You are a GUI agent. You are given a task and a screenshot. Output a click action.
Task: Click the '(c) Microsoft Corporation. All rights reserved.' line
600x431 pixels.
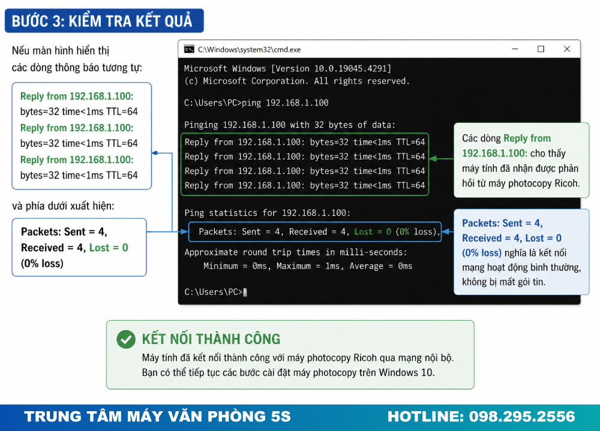pyautogui.click(x=297, y=81)
